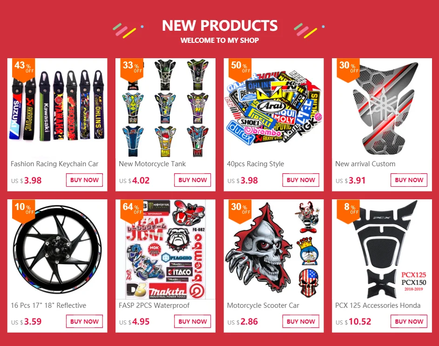The image size is (439, 346).
Task: View the PCX125 PCX150 tank pad image
Action: click(x=382, y=249)
